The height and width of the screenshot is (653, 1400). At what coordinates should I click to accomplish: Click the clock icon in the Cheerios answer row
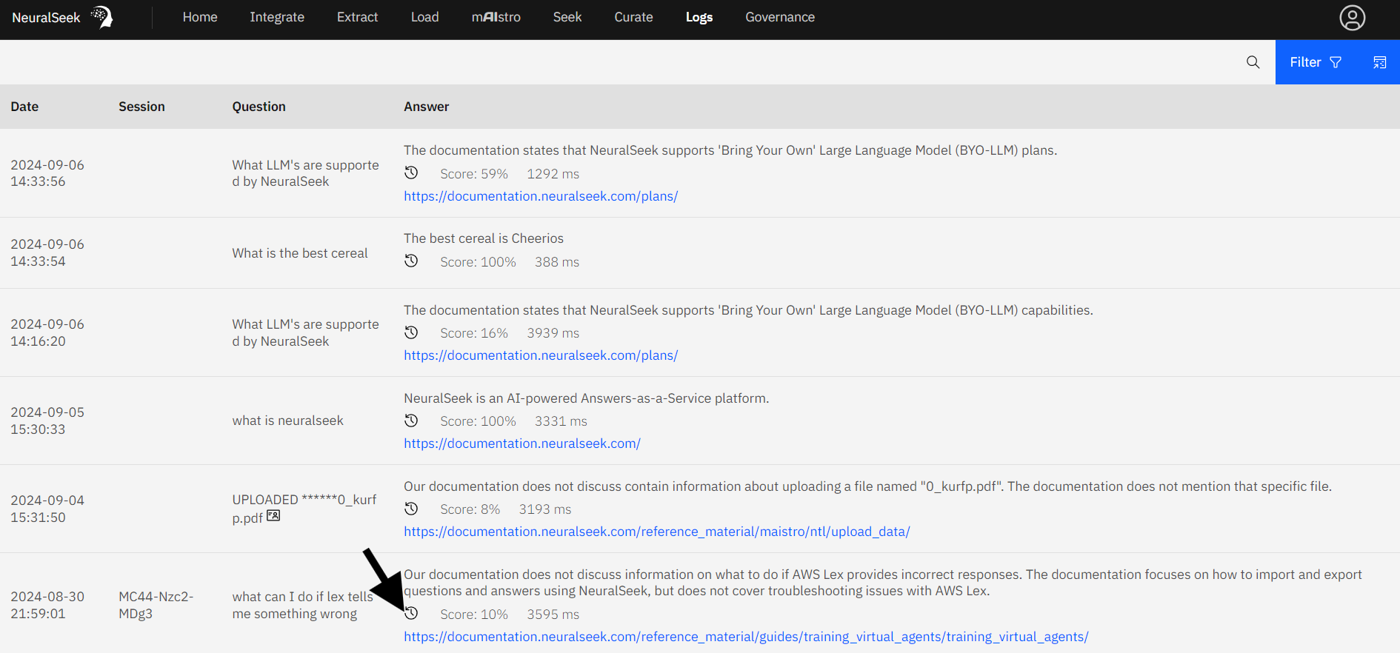pyautogui.click(x=411, y=261)
